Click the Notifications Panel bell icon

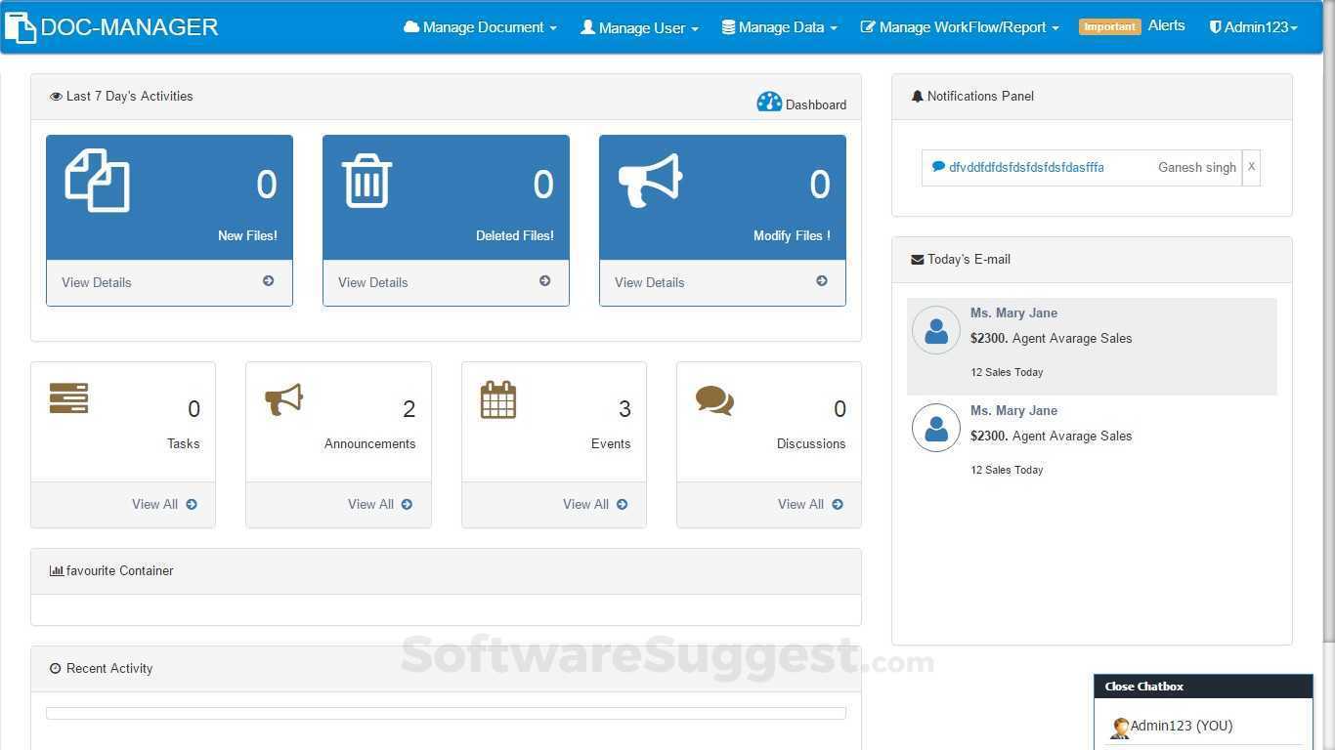(x=917, y=95)
